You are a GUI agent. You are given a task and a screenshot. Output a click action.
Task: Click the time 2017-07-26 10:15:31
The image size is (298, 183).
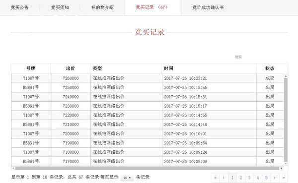[185, 97]
